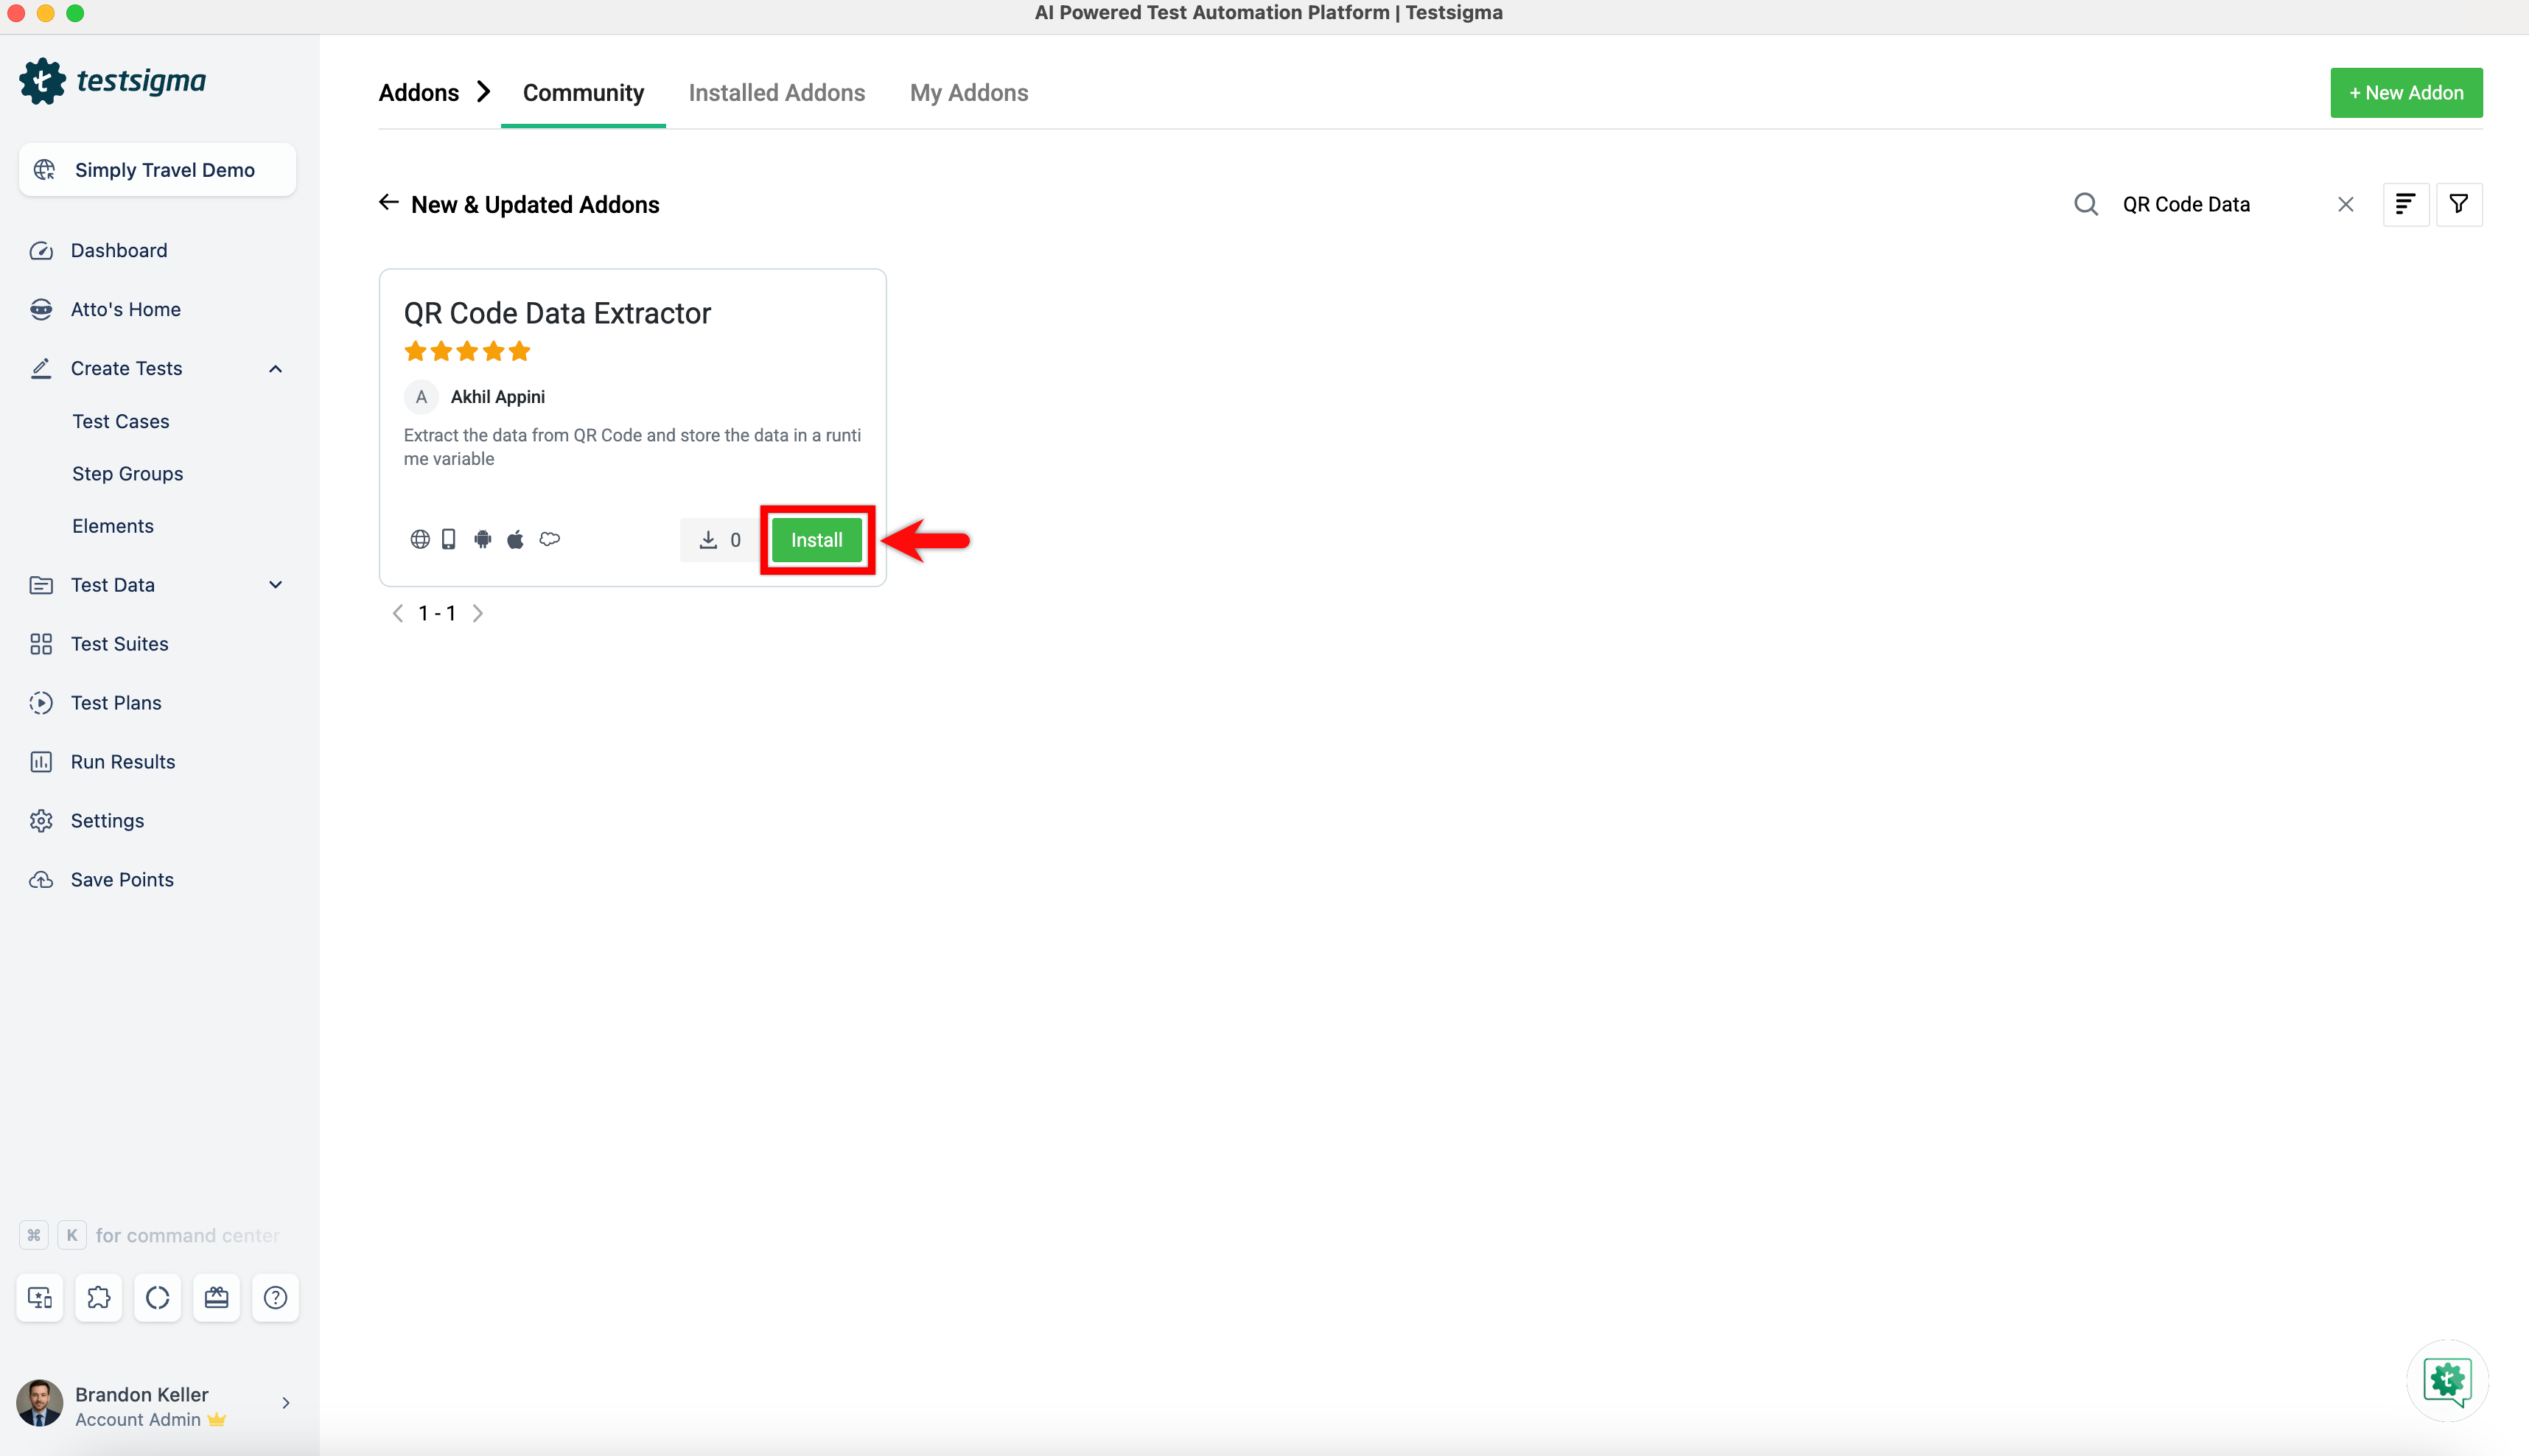Click the back arrow next to New & Updated Addons
The image size is (2529, 1456).
(x=389, y=203)
